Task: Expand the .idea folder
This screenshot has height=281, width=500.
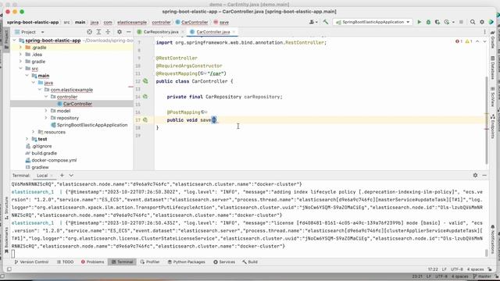Action: 20,55
